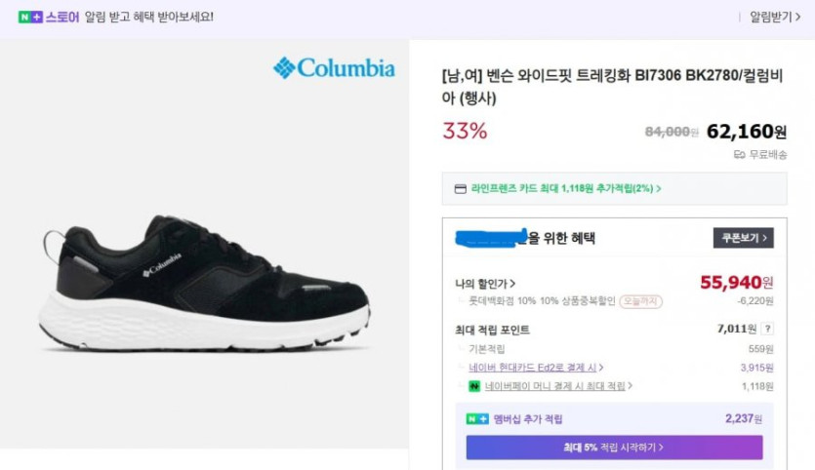
Task: Click the green Naver Pay N icon
Action: 473,386
